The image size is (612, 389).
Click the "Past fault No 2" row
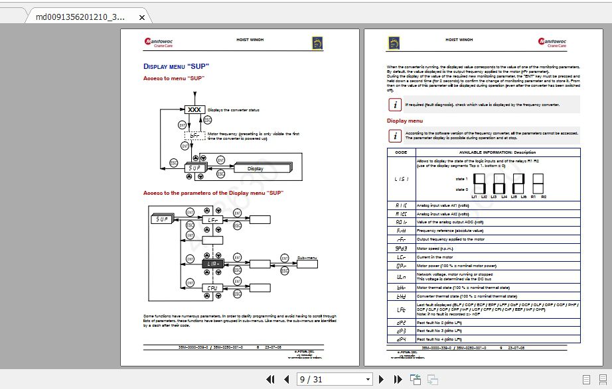(484, 323)
